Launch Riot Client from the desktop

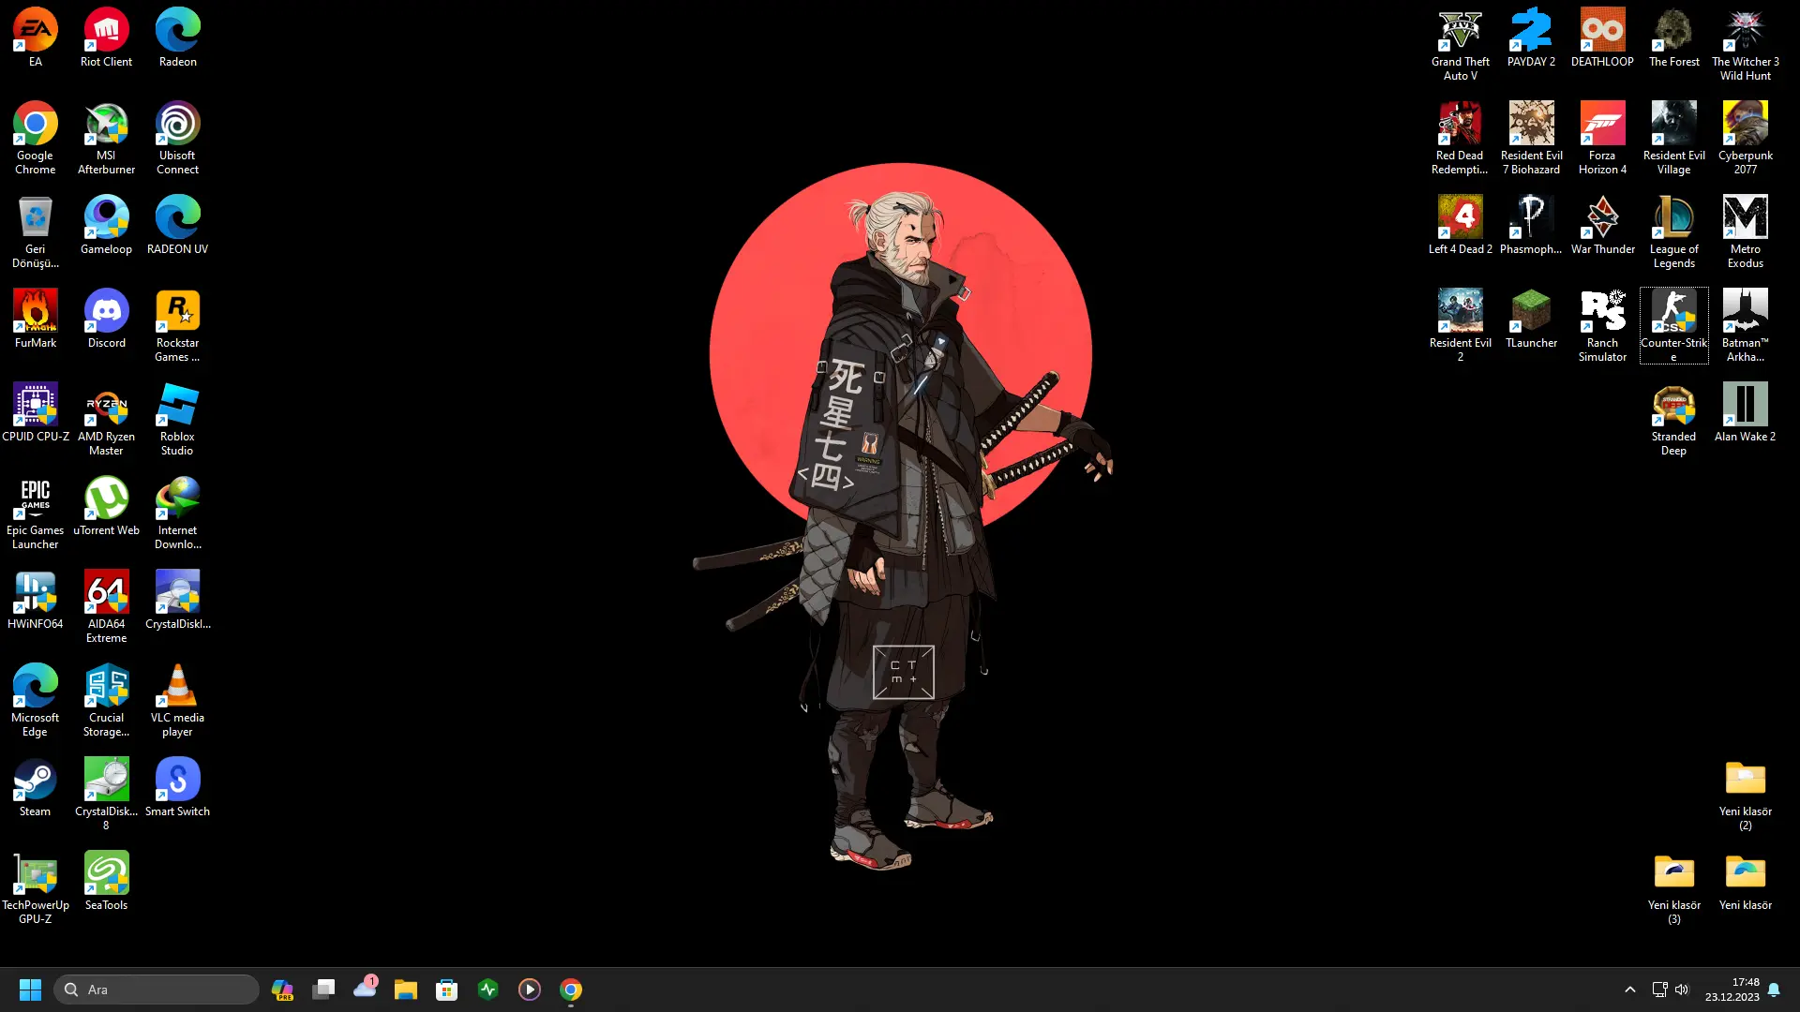[106, 37]
